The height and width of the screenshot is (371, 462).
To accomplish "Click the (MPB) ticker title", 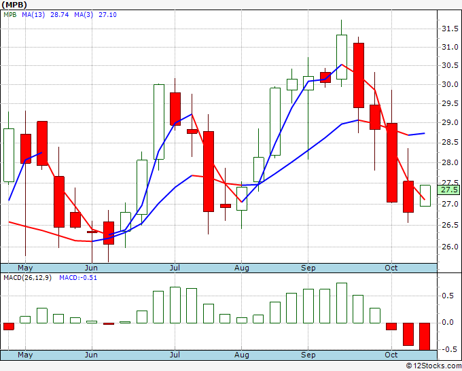I will (14, 5).
